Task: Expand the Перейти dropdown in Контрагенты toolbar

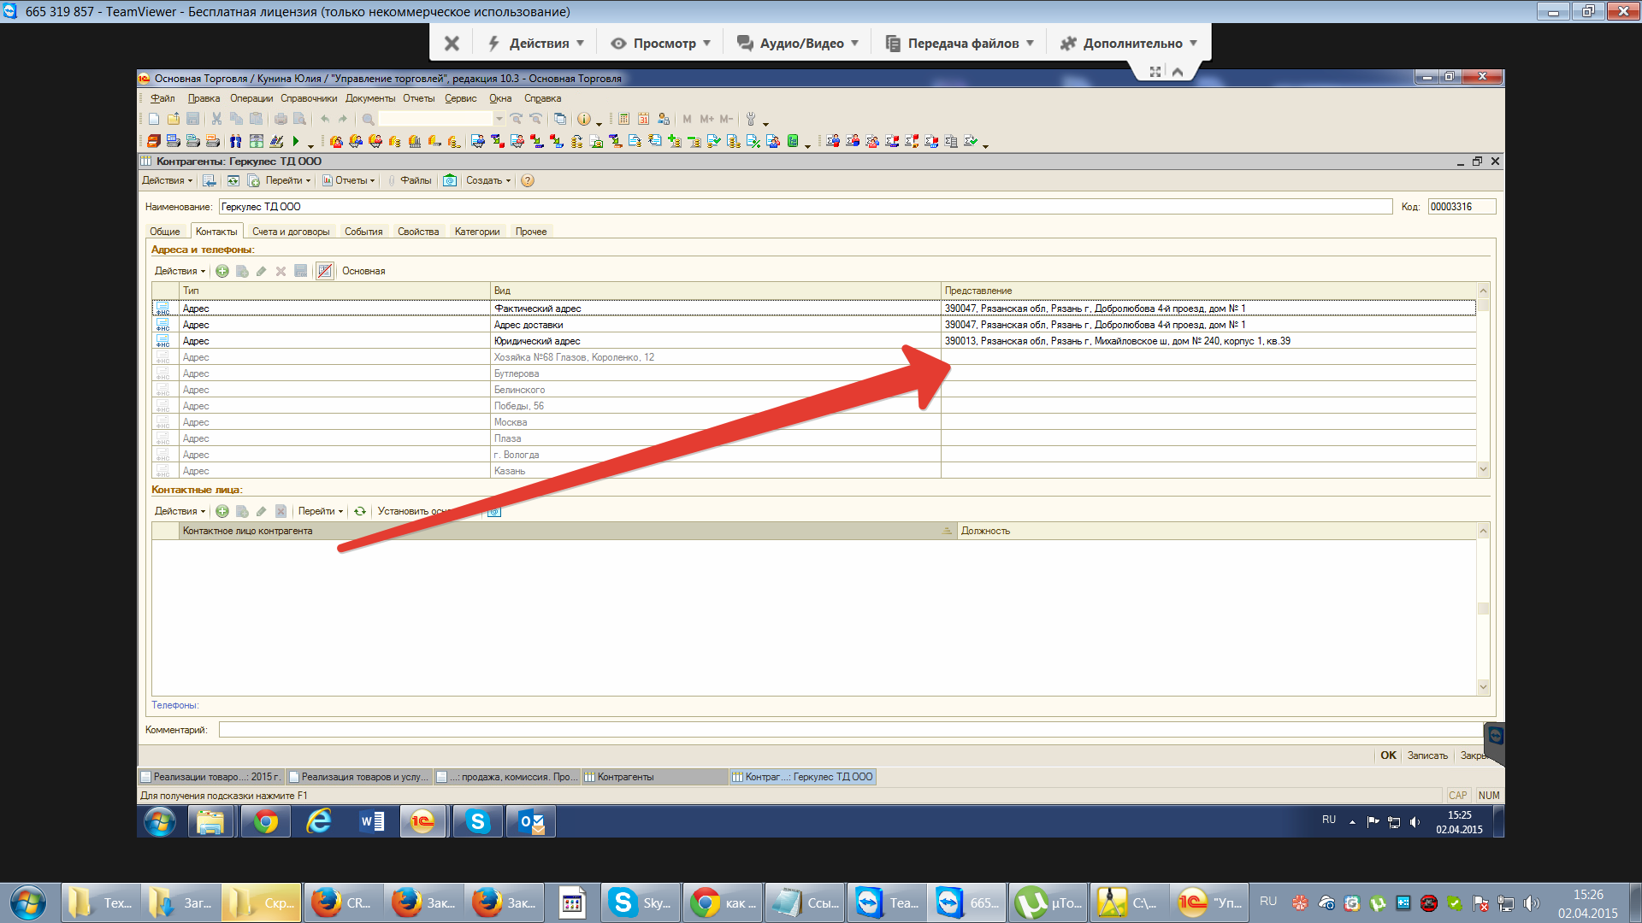Action: (288, 180)
